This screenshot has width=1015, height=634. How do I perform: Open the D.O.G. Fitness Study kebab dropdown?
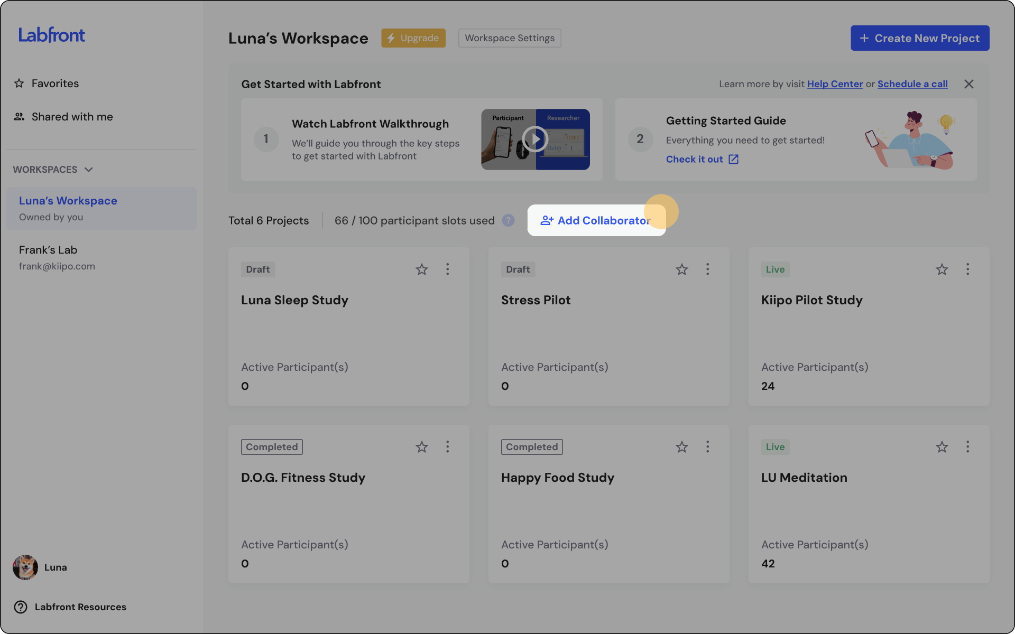448,446
